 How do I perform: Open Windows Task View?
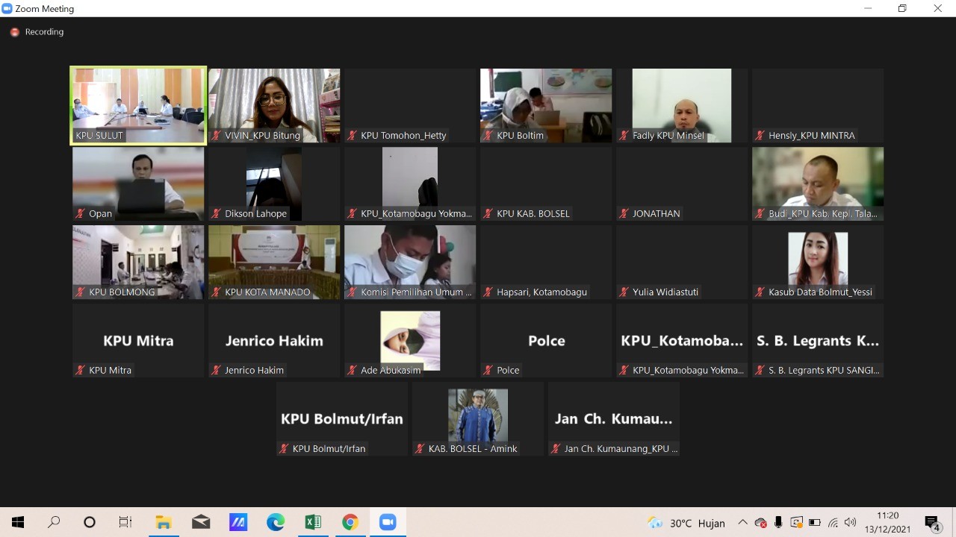point(125,522)
